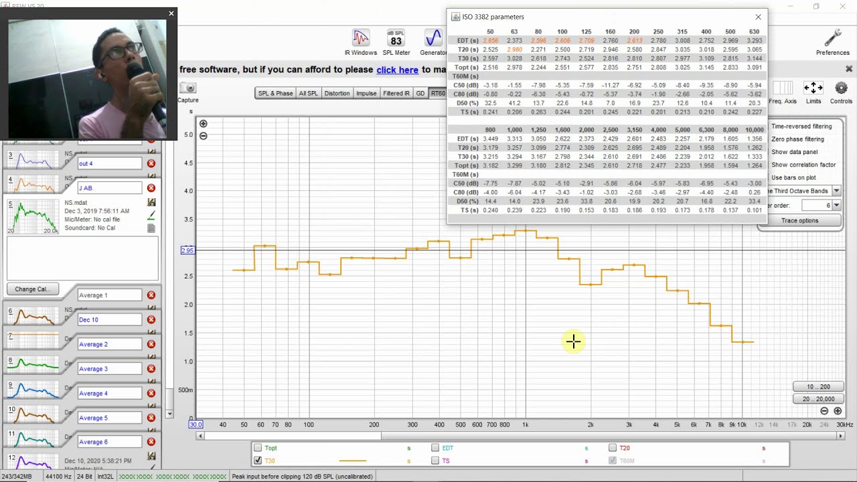Viewport: 857px width, 482px height.
Task: Click the 'Zero phase filtering' option
Action: (797, 139)
